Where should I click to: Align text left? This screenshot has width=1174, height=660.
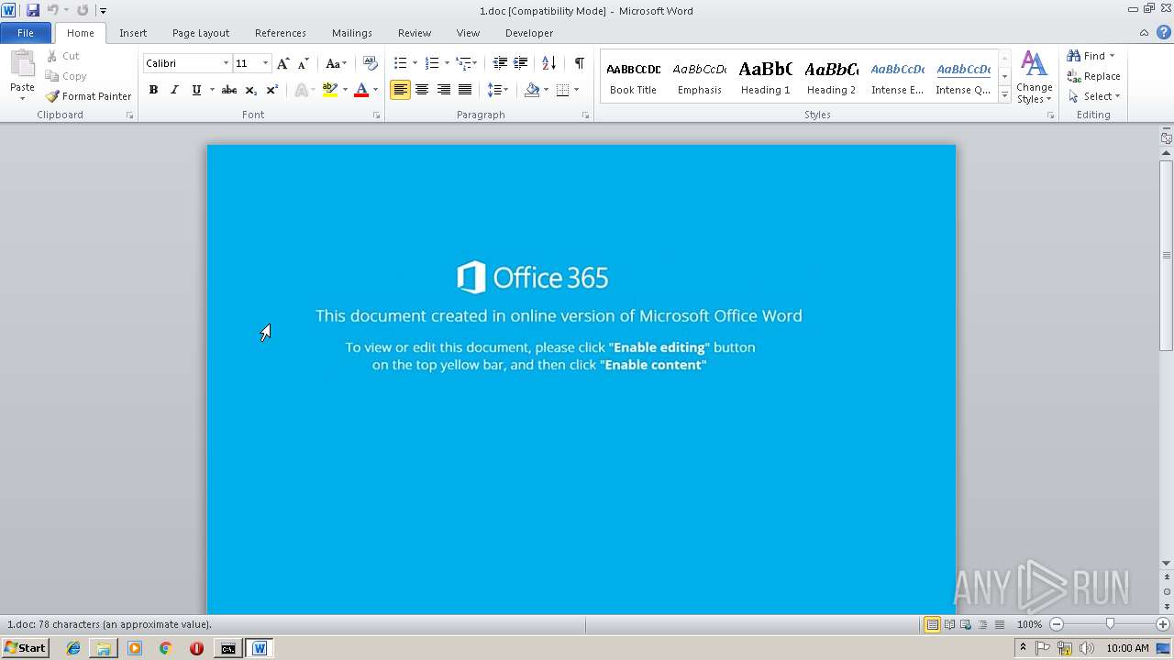pyautogui.click(x=400, y=90)
